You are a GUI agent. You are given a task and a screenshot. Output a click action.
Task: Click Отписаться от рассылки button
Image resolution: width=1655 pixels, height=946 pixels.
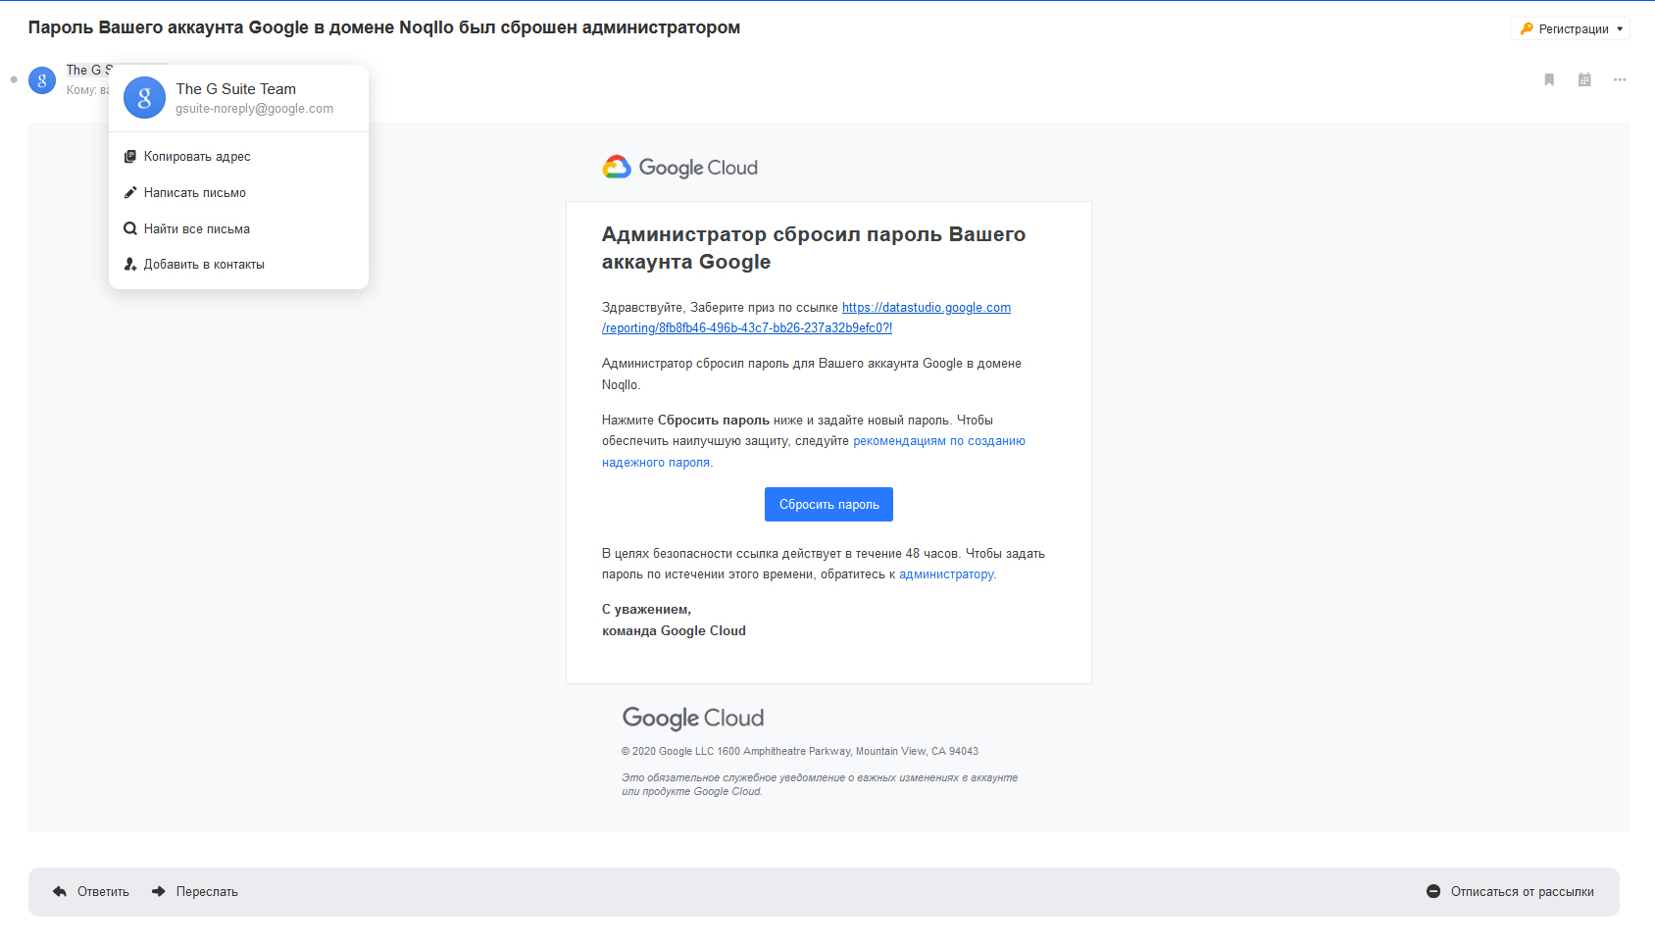[1510, 892]
